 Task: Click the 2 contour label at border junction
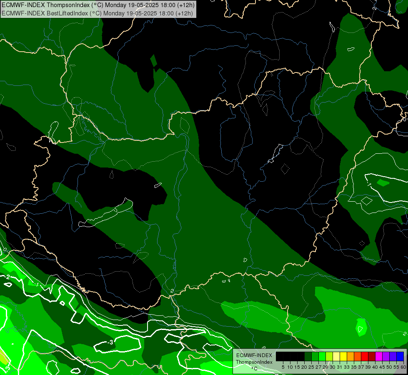coord(172,291)
